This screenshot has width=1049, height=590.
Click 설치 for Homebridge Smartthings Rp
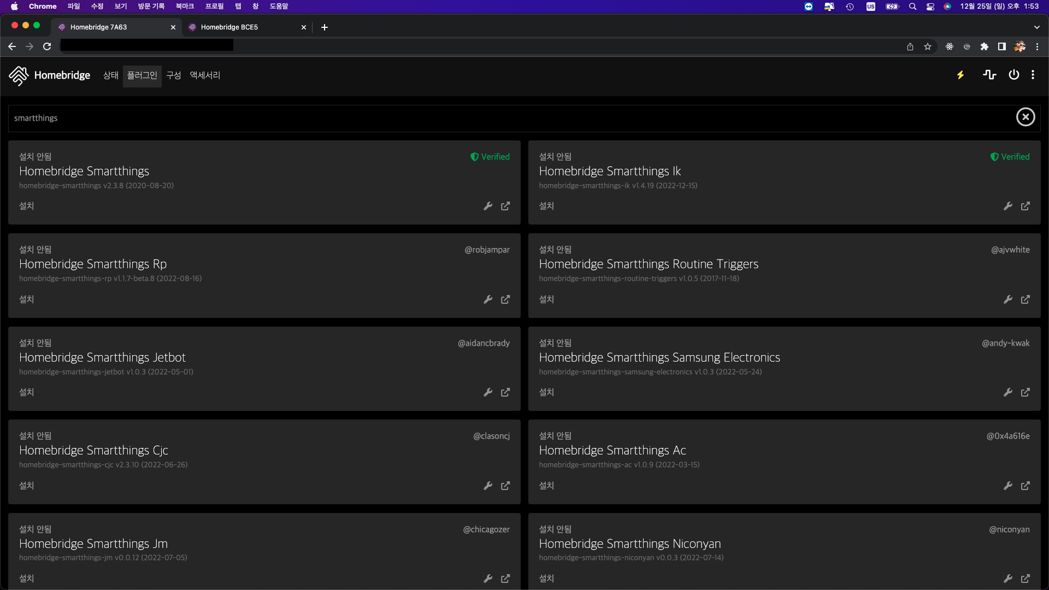point(26,299)
